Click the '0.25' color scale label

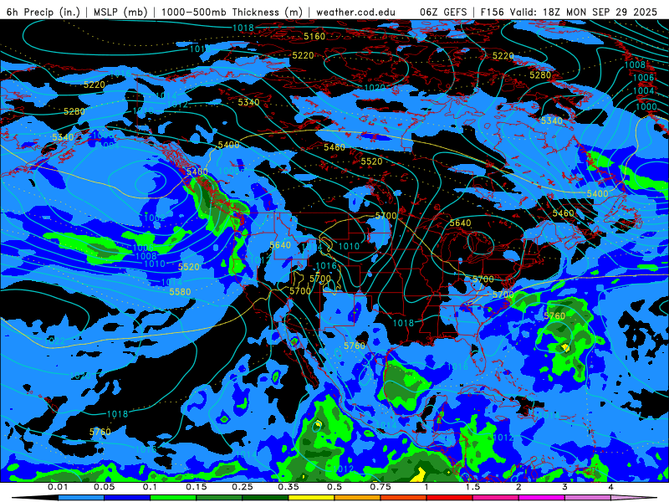pos(243,487)
